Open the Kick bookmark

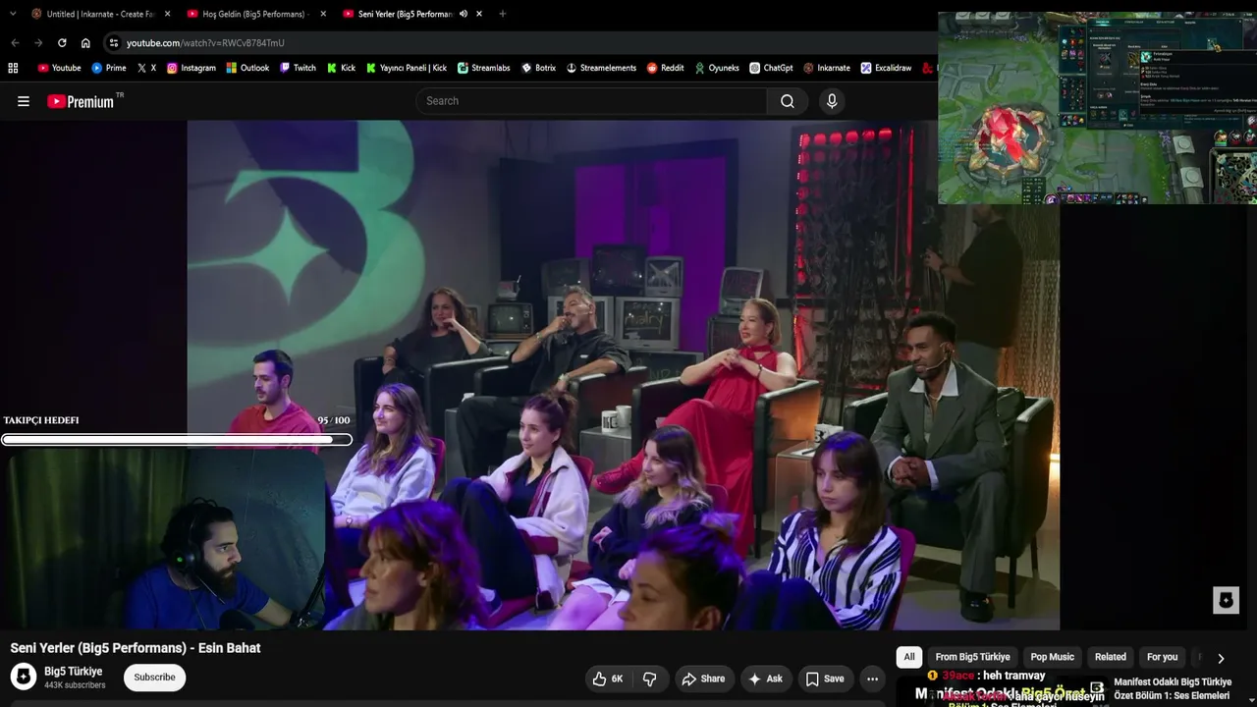pyautogui.click(x=341, y=68)
